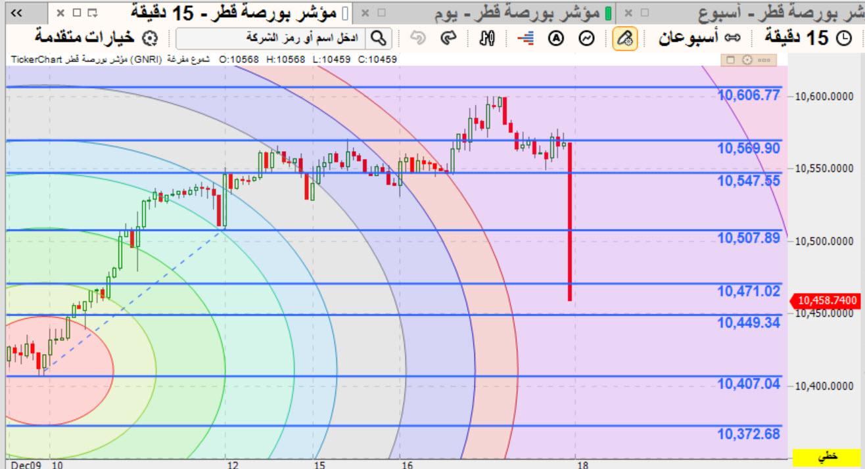Screen dimensions: 865x469
Task: Click the chart type candles icon
Action: click(x=486, y=39)
